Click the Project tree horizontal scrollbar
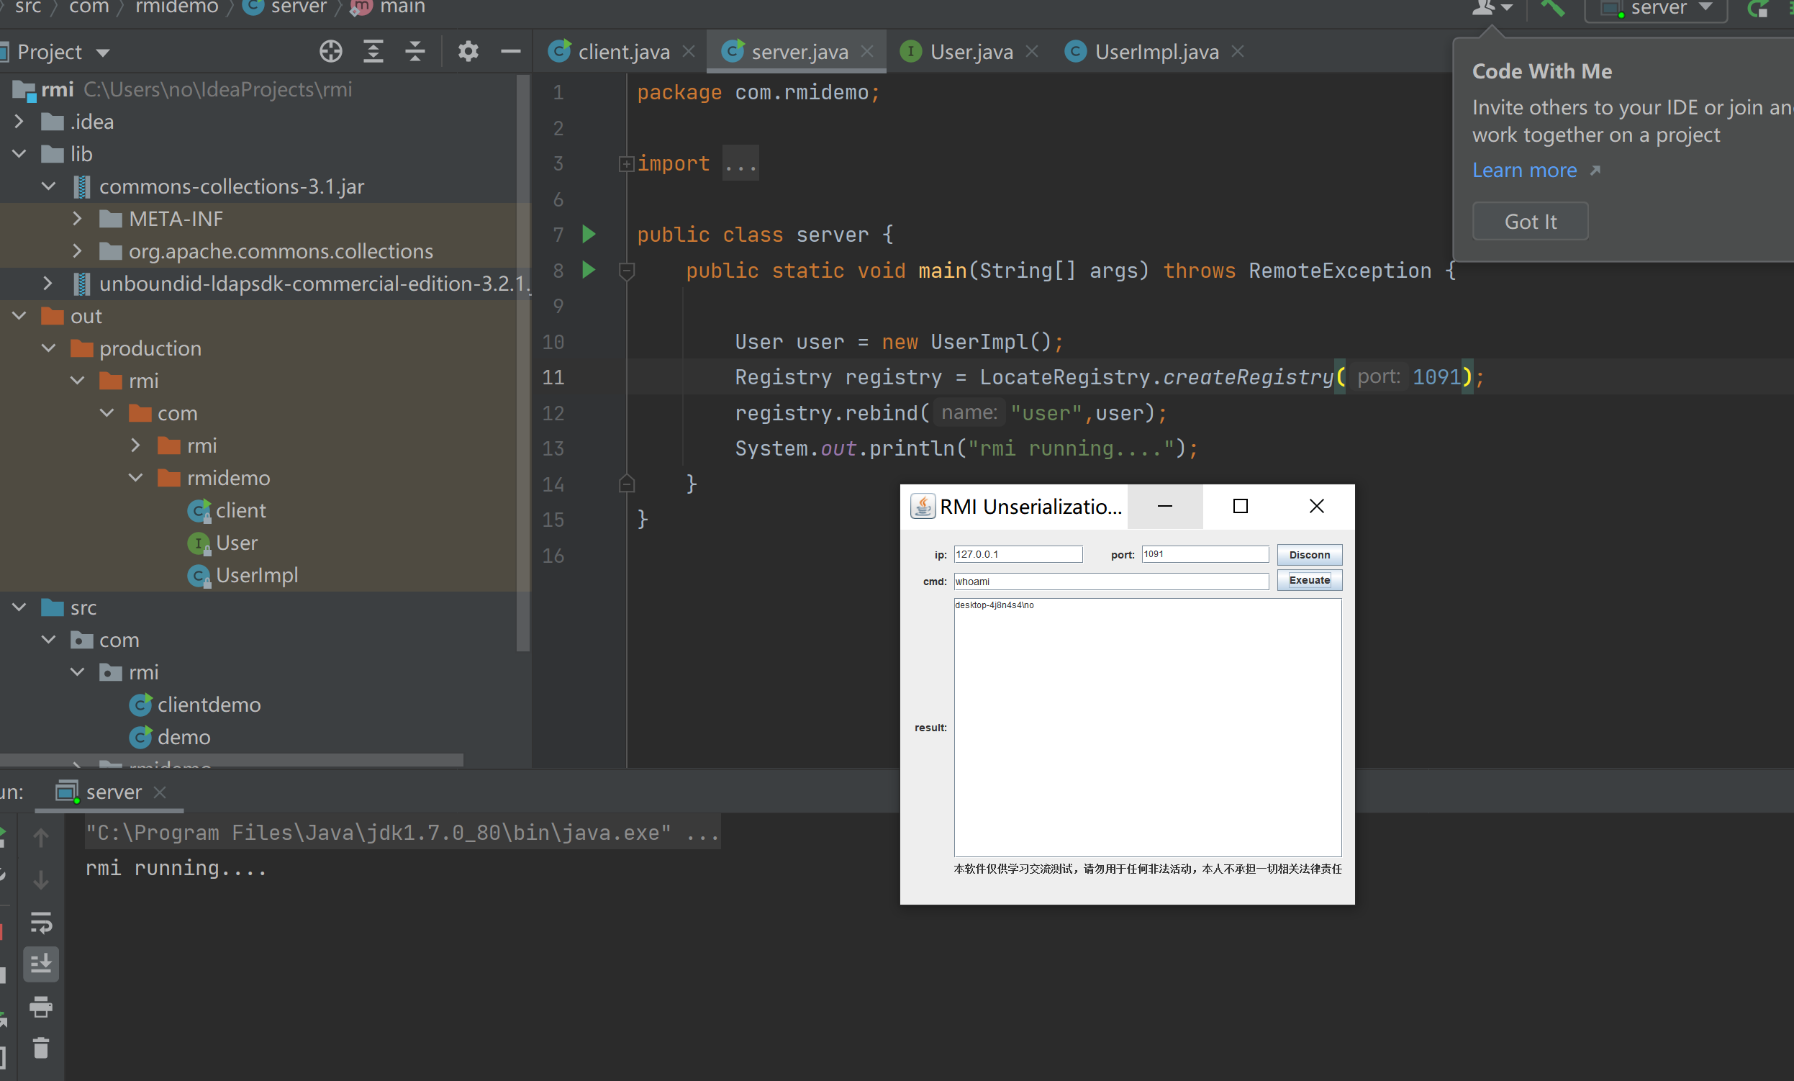1794x1081 pixels. pos(232,760)
